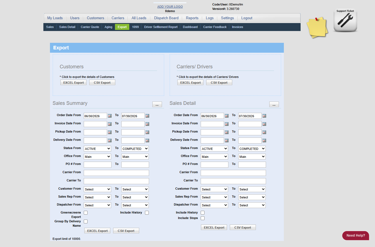Screen dimensions: 375x247
Task: Focus Sales Detail PO # From field
Action: (x=214, y=165)
